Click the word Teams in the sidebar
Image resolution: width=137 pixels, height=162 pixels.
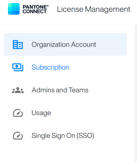pyautogui.click(x=79, y=90)
